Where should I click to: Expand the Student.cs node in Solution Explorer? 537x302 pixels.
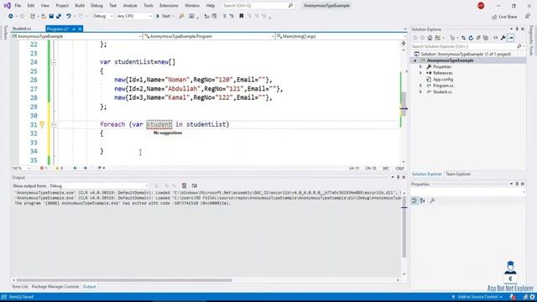(420, 91)
